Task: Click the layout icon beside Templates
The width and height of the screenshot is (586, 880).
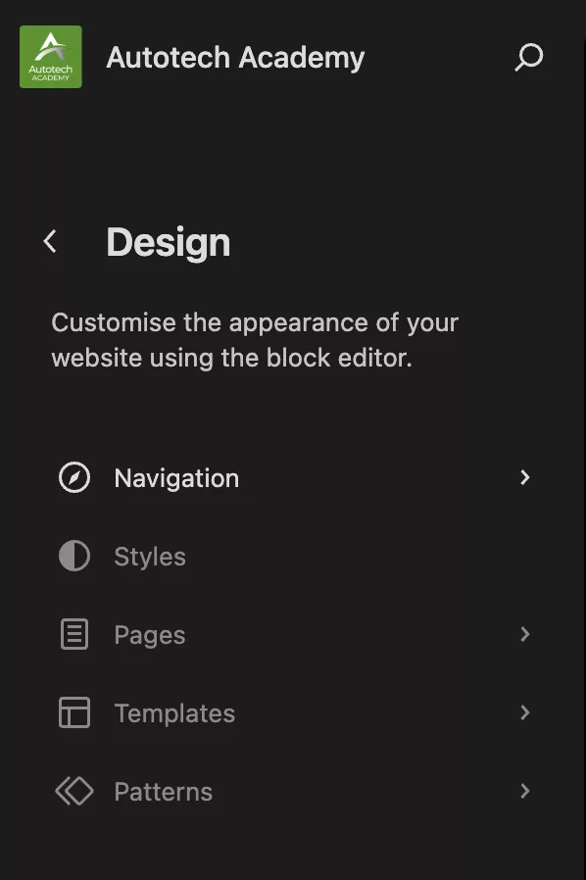Action: click(x=74, y=712)
